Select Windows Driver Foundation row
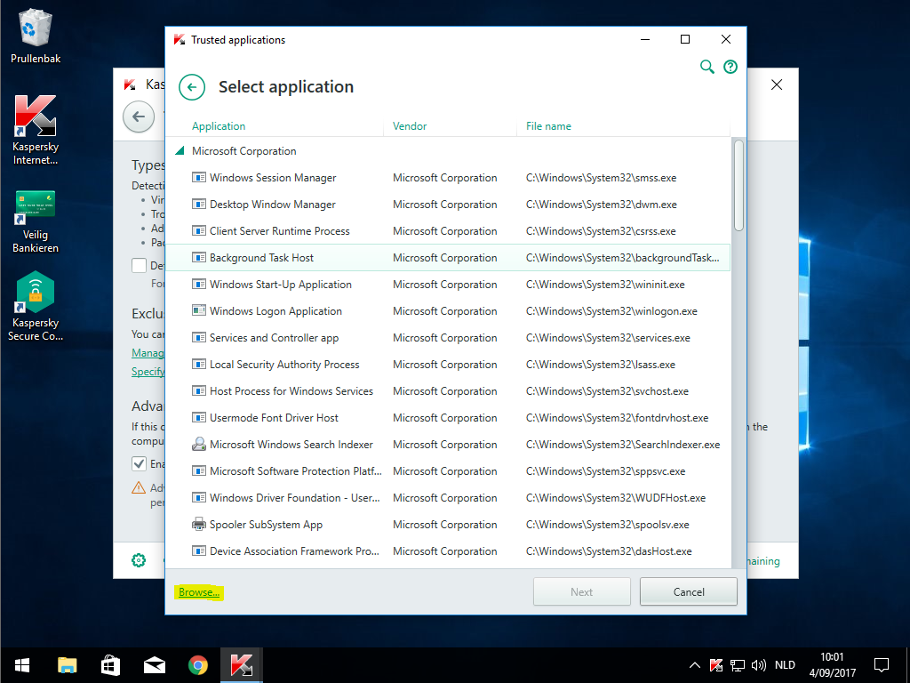This screenshot has width=910, height=683. 448,498
